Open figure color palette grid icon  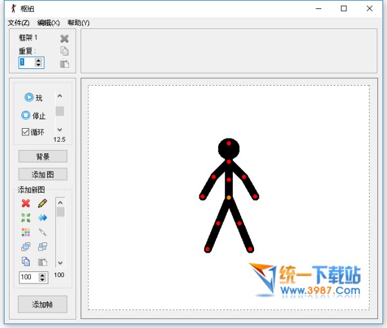tap(26, 232)
